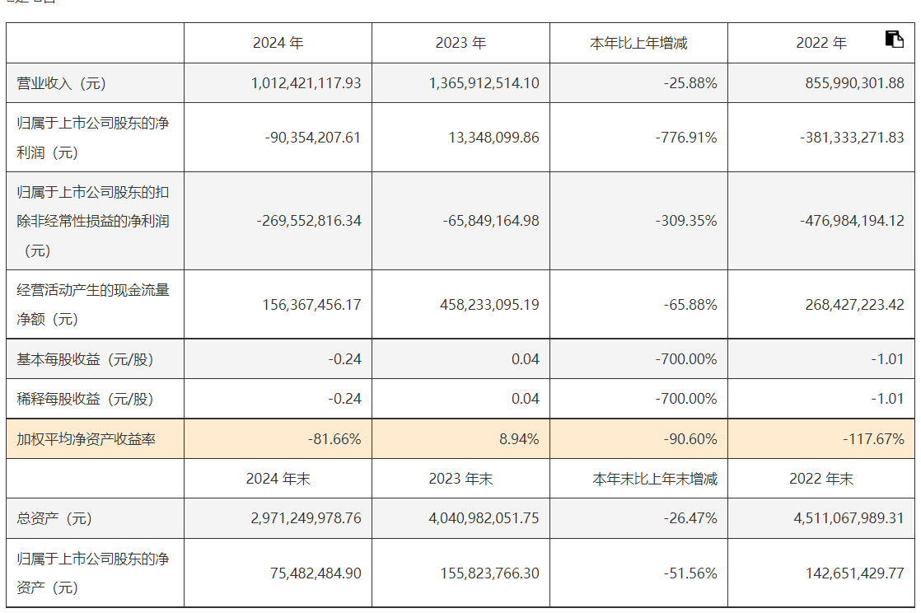
Task: Click the copy table icon
Action: [x=894, y=39]
